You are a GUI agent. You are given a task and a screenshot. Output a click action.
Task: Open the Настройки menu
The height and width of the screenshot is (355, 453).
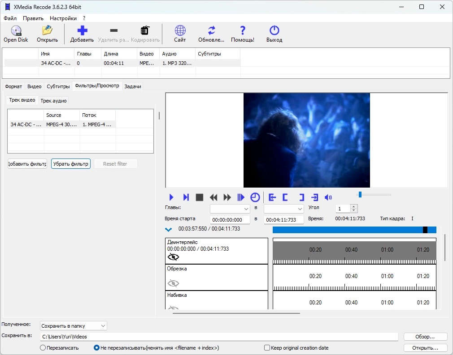tap(63, 18)
